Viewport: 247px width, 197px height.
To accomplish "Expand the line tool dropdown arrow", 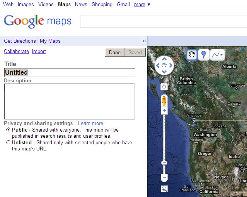I will (x=221, y=55).
